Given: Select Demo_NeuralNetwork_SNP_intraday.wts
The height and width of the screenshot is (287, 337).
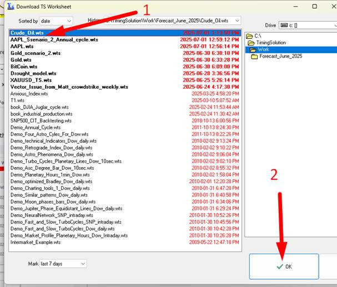Looking at the screenshot, I should (x=125, y=215).
